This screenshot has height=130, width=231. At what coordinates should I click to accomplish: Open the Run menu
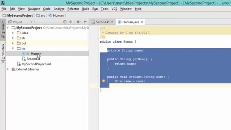(95, 9)
